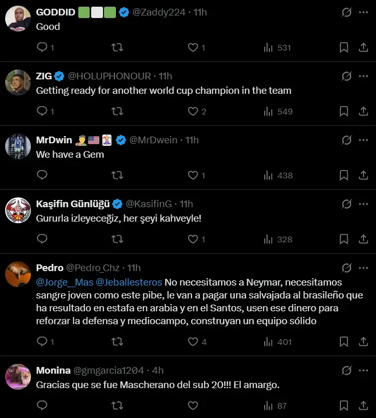Click ZIG's profile avatar

pyautogui.click(x=18, y=82)
